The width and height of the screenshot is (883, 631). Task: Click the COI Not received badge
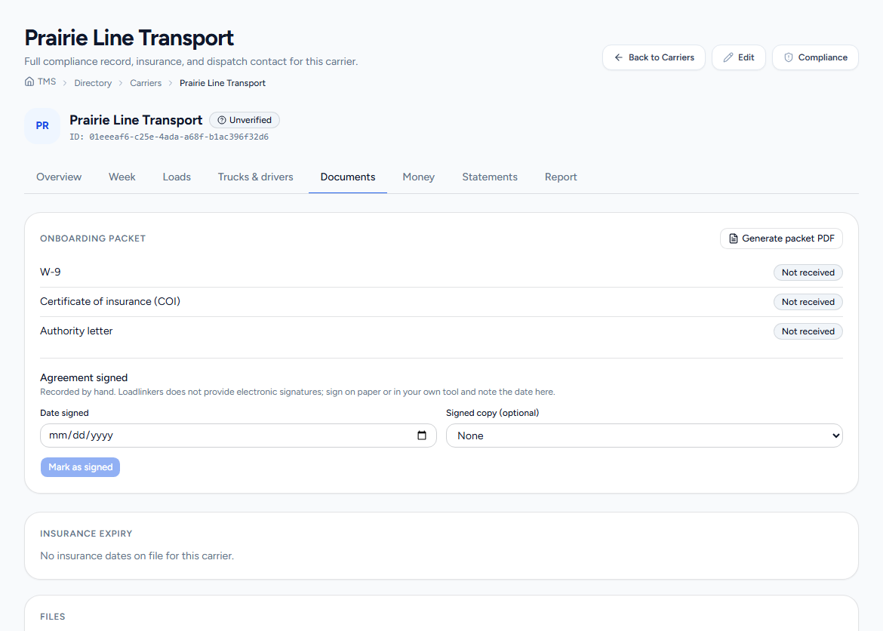(x=808, y=302)
